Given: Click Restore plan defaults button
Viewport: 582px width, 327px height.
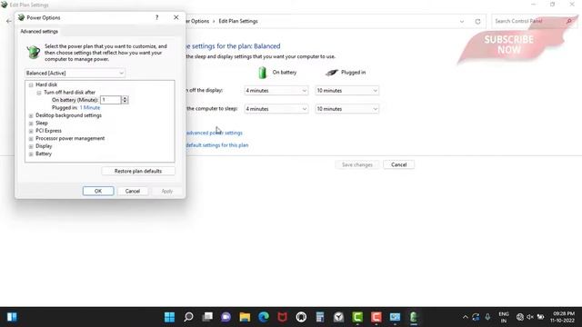Looking at the screenshot, I should [x=138, y=171].
